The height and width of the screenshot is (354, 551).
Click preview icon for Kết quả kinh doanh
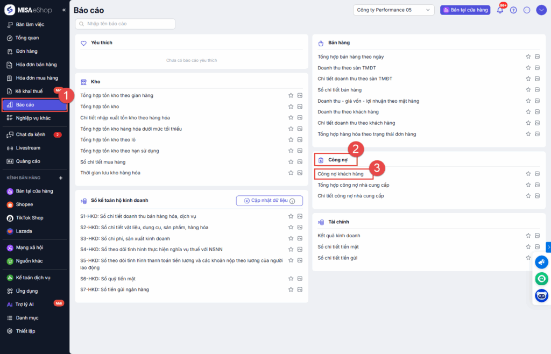click(537, 236)
